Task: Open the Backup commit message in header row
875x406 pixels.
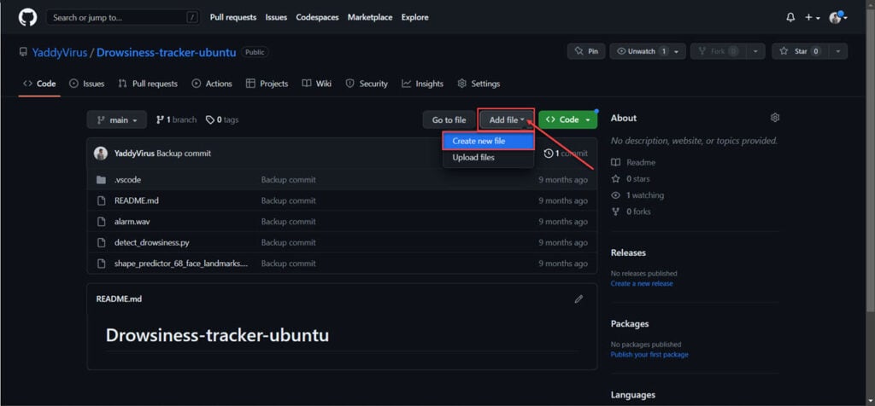Action: point(184,154)
